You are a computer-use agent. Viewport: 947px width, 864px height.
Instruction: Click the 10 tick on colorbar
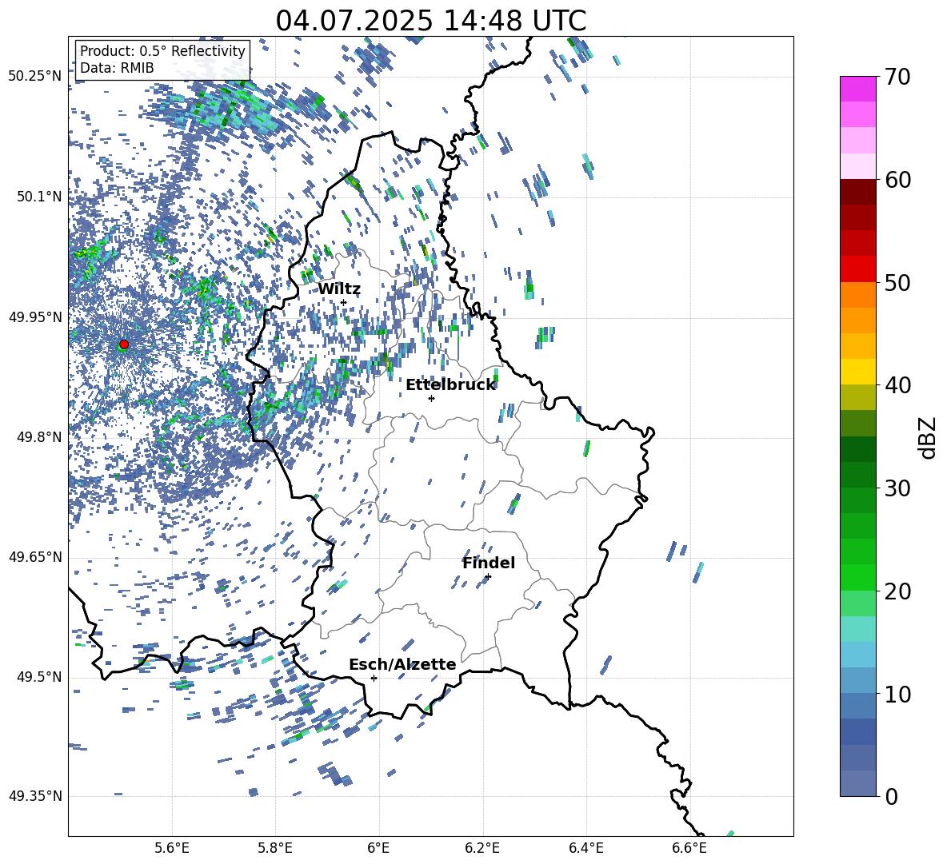click(897, 694)
